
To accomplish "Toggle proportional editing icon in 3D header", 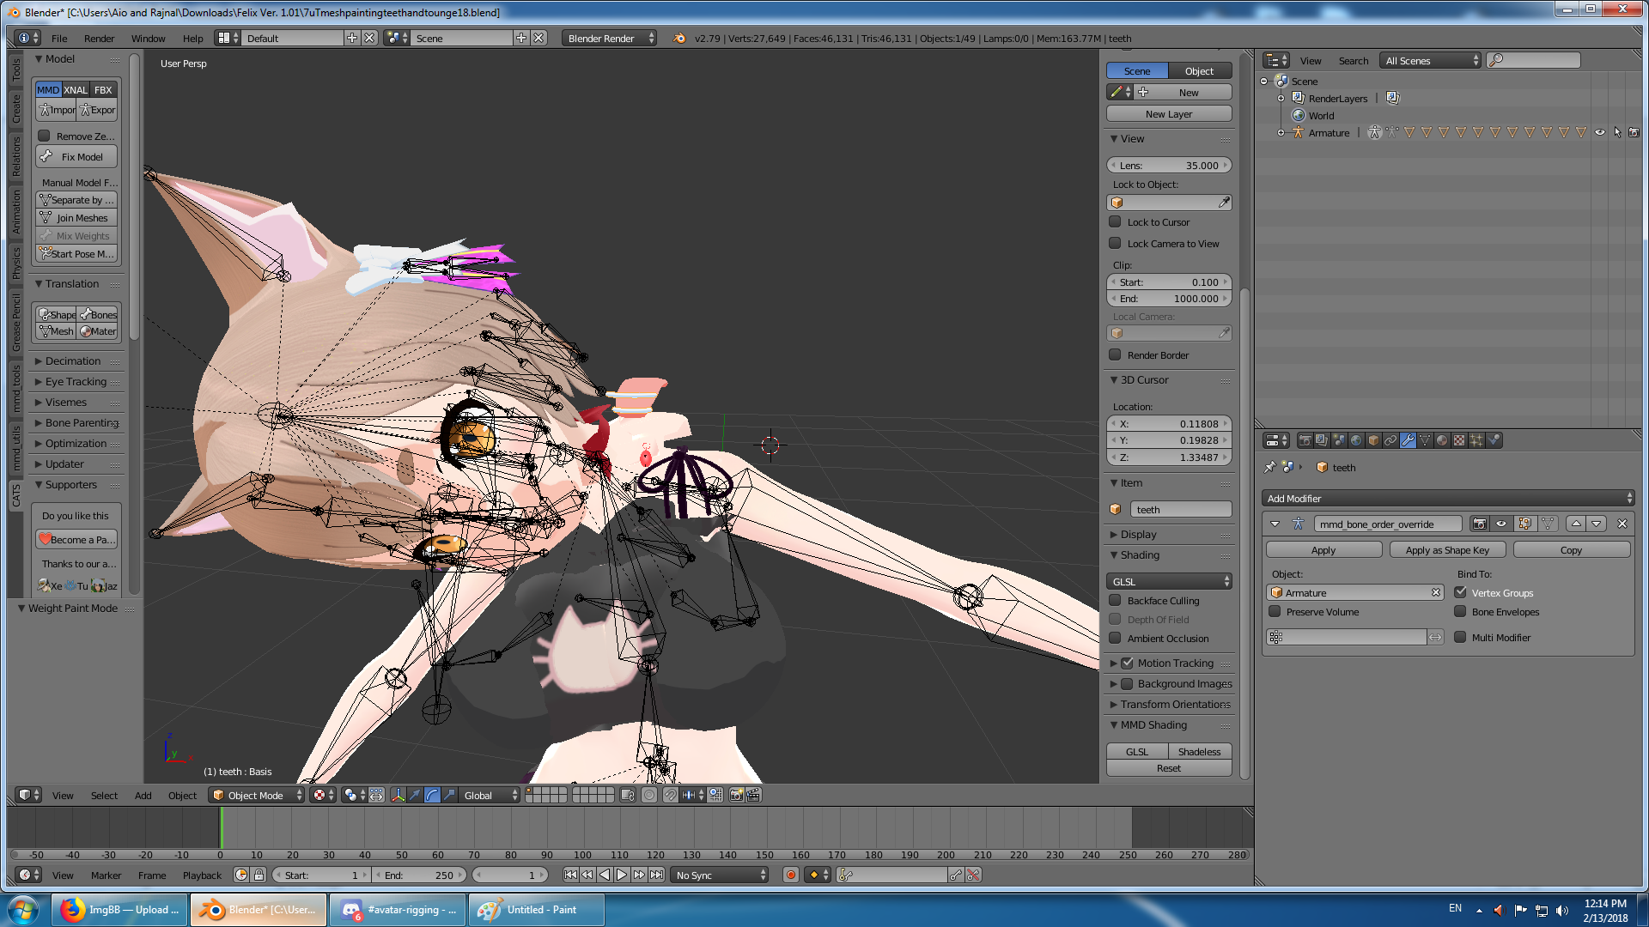I will [649, 795].
